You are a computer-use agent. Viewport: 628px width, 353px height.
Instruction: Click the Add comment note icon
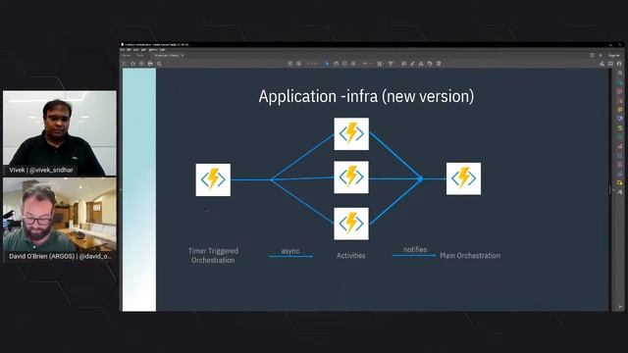pyautogui.click(x=403, y=64)
